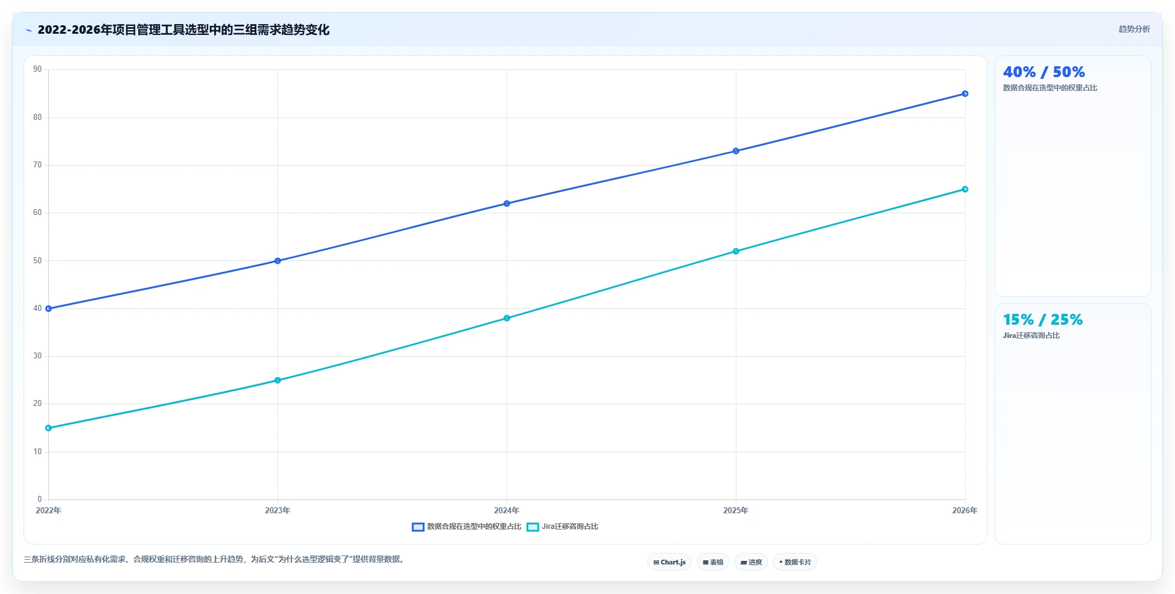Click the 15% / 25% stat value
The width and height of the screenshot is (1175, 594).
click(1042, 320)
